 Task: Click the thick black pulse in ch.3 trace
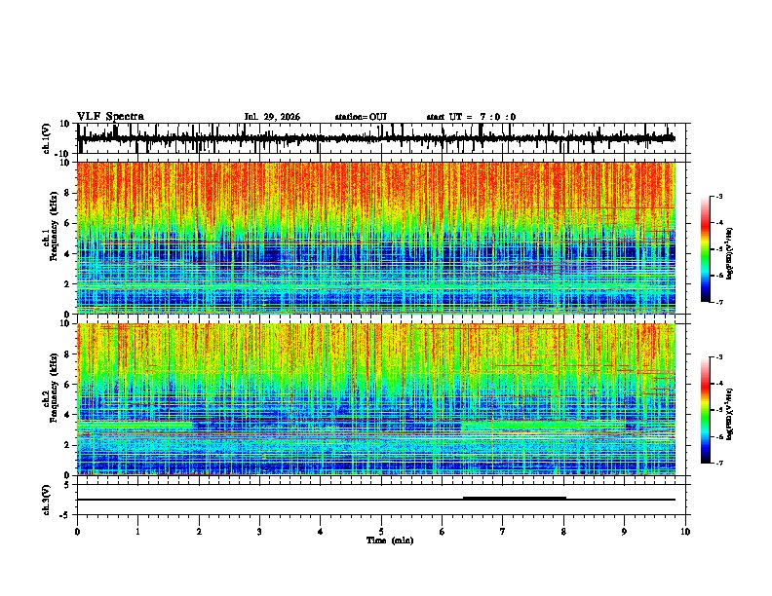[515, 499]
